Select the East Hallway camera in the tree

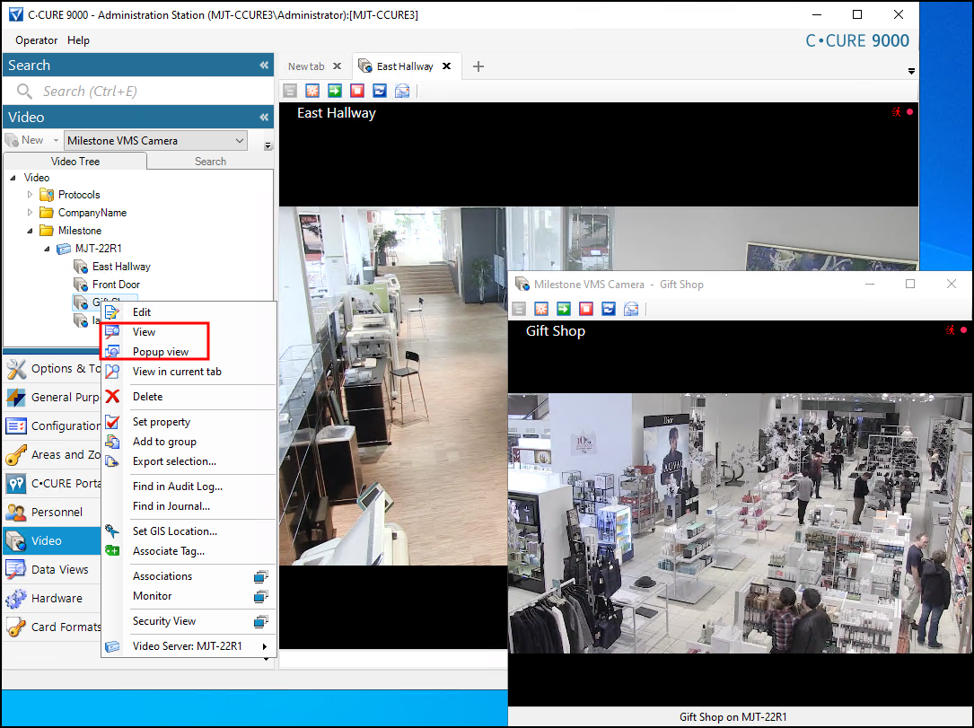point(121,267)
